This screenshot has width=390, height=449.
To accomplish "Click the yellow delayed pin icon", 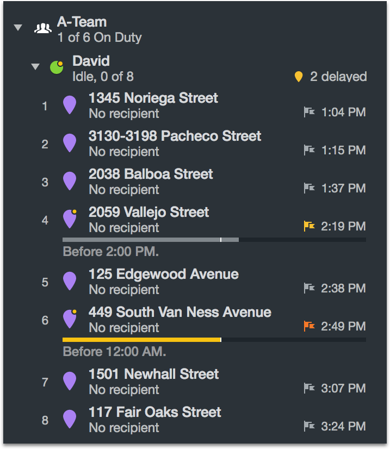I will coord(299,77).
